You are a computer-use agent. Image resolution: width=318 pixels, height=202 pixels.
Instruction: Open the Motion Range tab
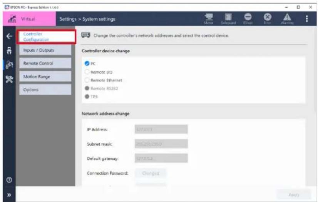pos(45,76)
